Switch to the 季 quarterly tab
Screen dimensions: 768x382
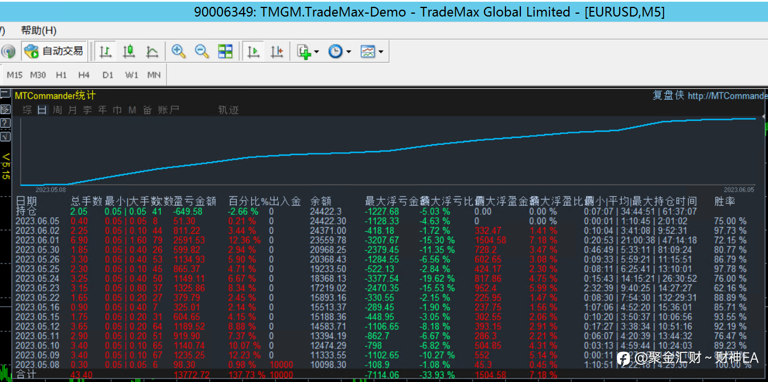87,110
